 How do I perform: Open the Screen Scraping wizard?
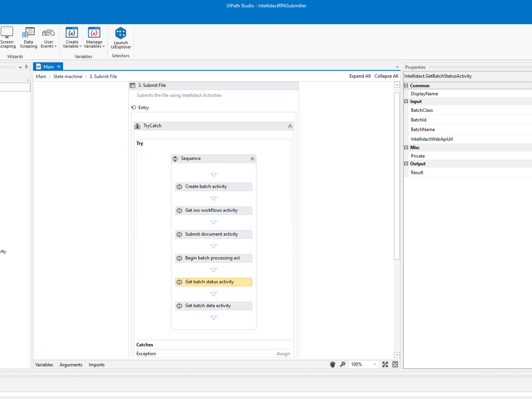tap(7, 38)
